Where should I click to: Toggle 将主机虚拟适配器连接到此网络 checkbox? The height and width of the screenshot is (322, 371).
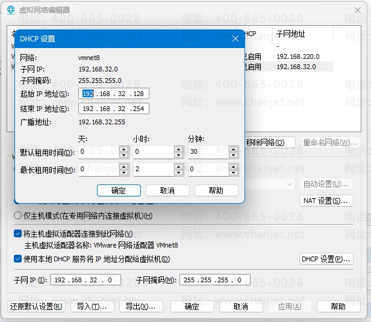click(17, 234)
